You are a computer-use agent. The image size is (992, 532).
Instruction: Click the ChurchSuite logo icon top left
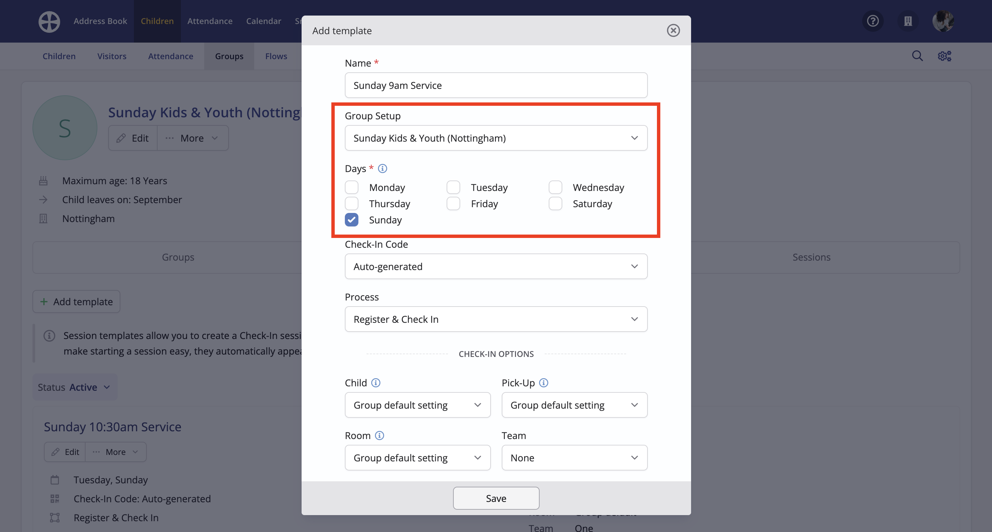click(x=49, y=22)
